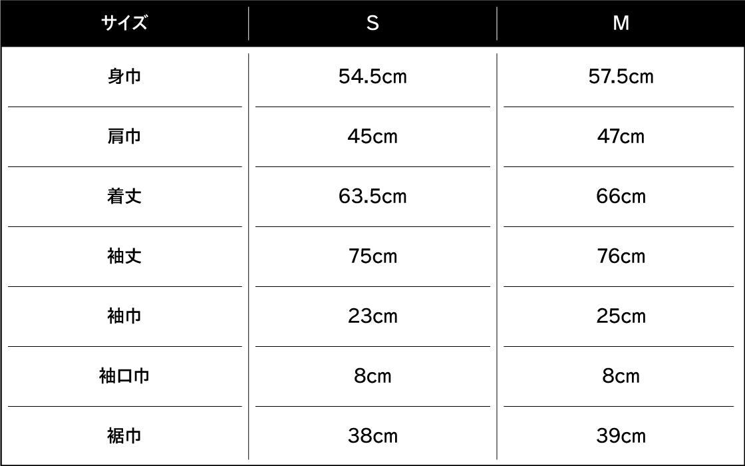Select the 75cm cell
This screenshot has height=466, width=745.
[372, 256]
